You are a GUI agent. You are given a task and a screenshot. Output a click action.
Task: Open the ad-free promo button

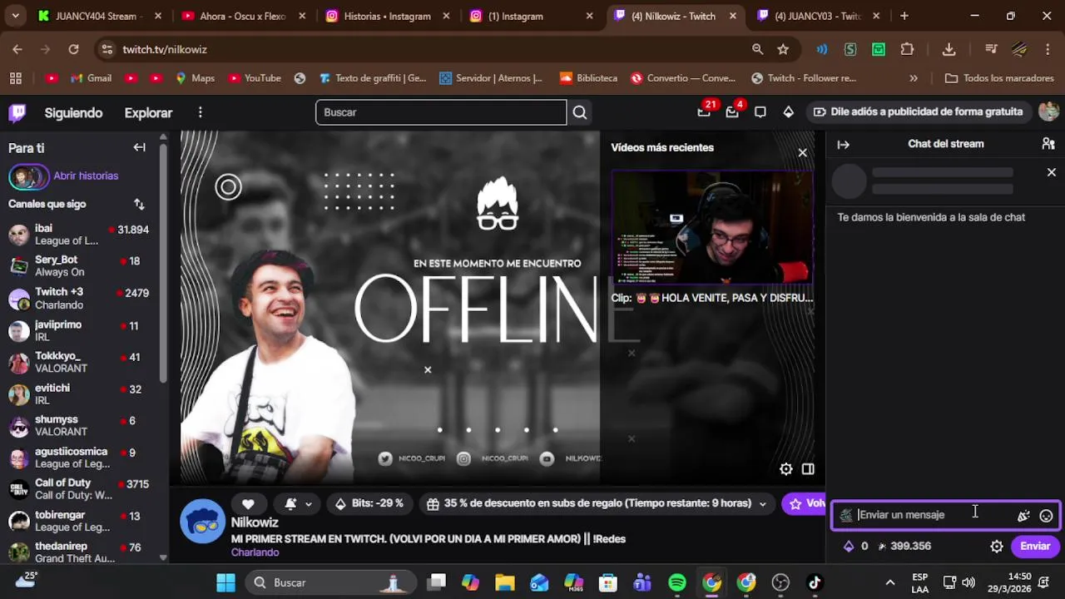point(918,111)
